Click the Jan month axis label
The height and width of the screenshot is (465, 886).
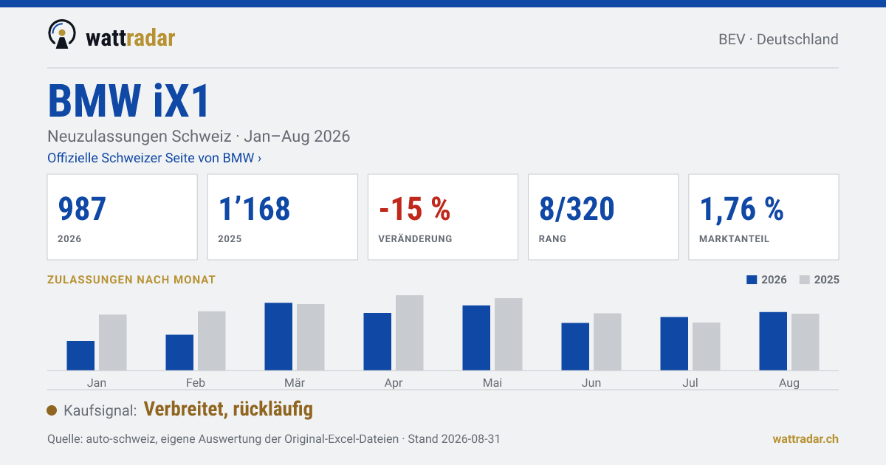97,382
